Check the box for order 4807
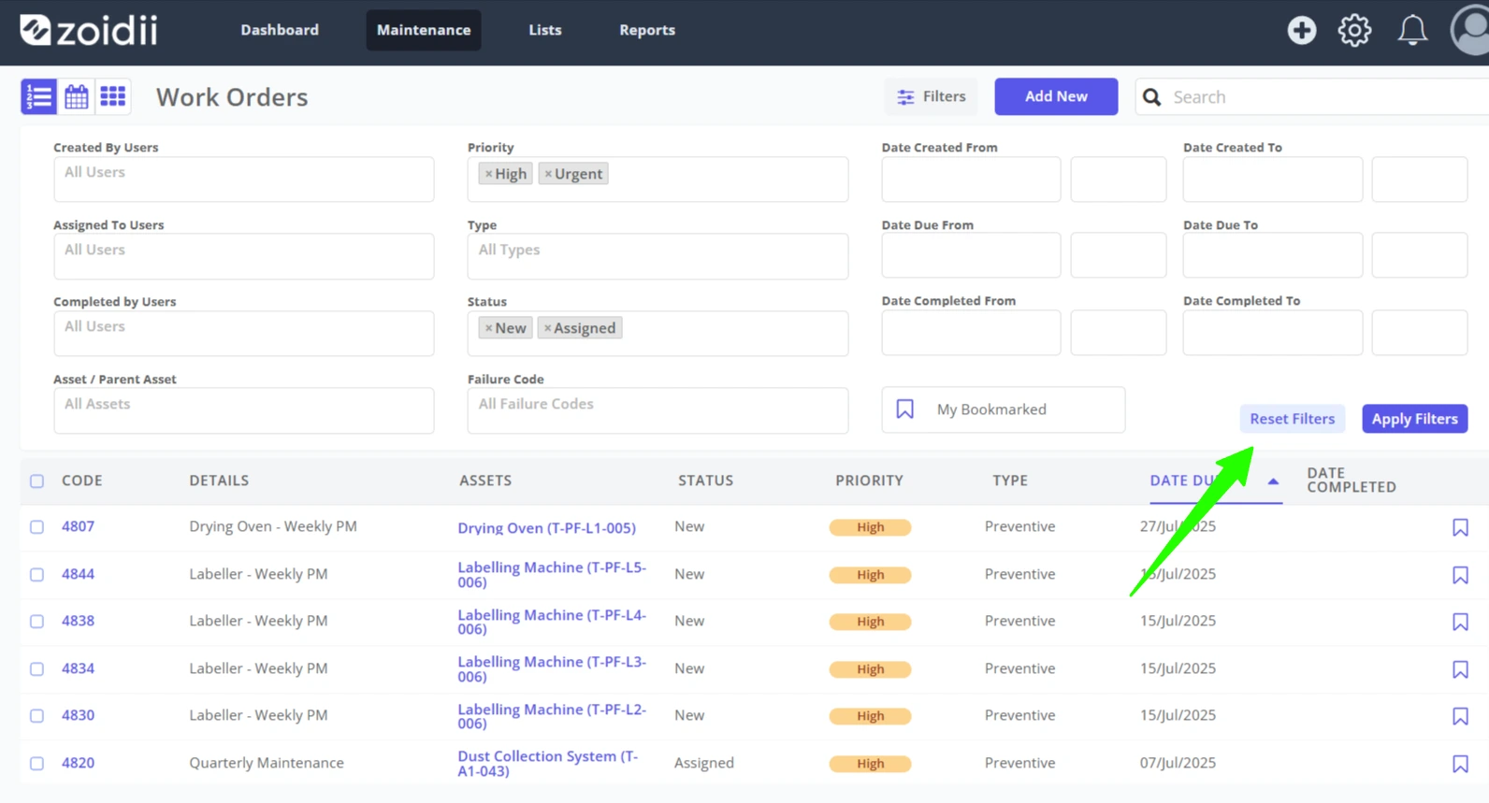Image resolution: width=1489 pixels, height=803 pixels. click(x=36, y=527)
